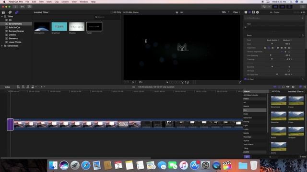Open the viewer View dropdown

[x=236, y=12]
